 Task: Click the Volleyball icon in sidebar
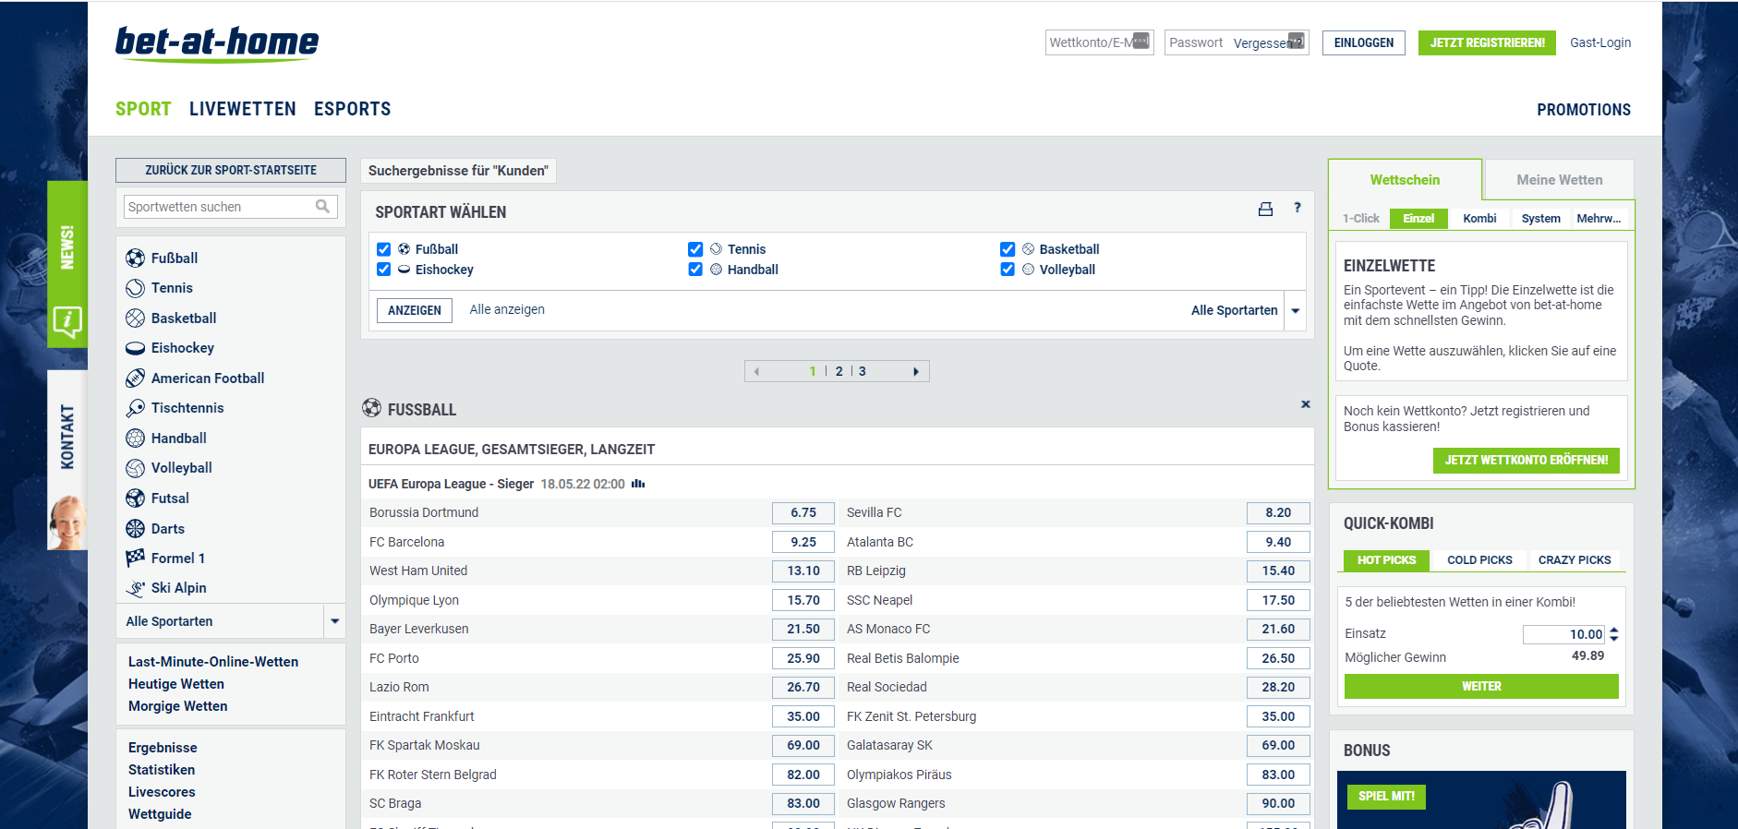pyautogui.click(x=136, y=468)
